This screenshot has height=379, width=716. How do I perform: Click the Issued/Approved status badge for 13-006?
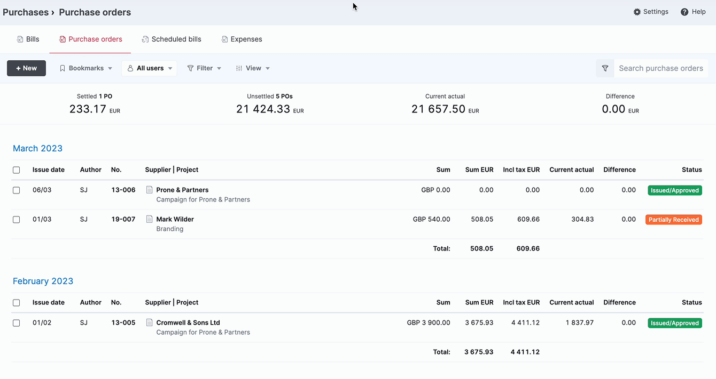[675, 190]
